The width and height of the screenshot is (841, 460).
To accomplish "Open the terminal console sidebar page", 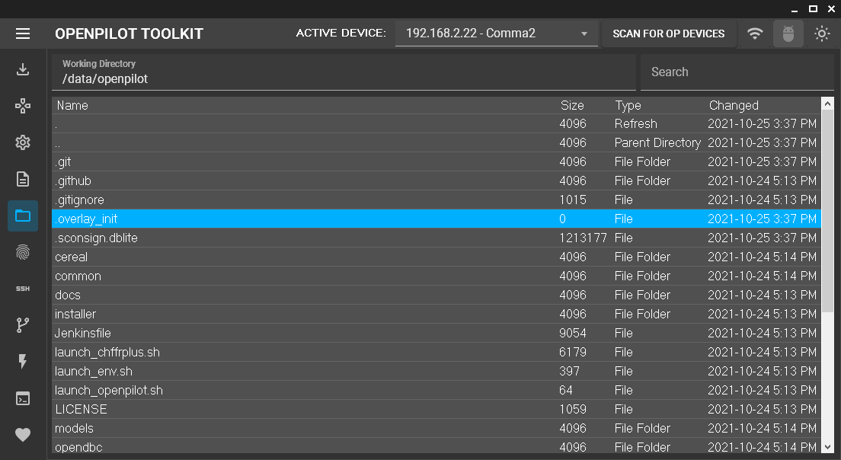I will (x=23, y=398).
